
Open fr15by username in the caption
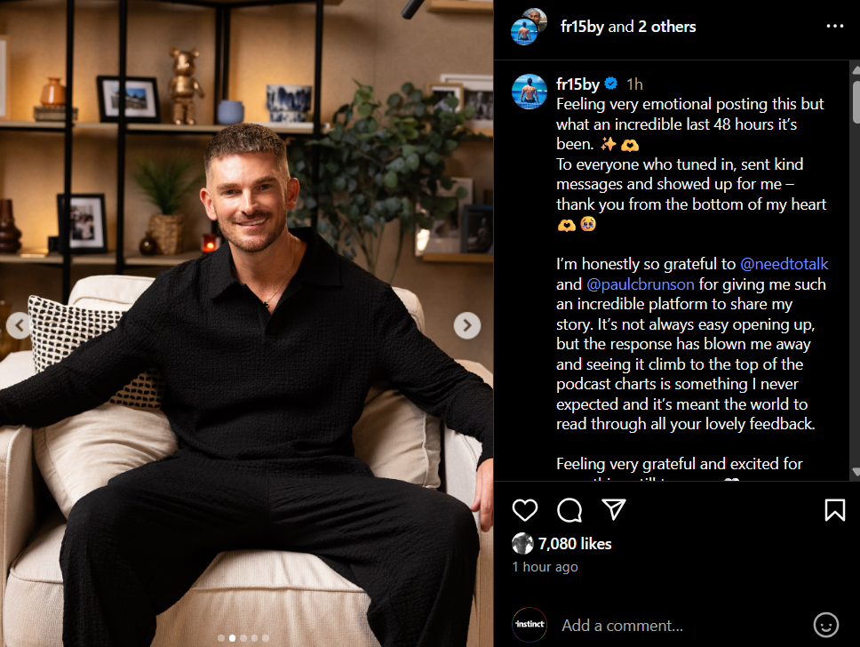pos(577,84)
